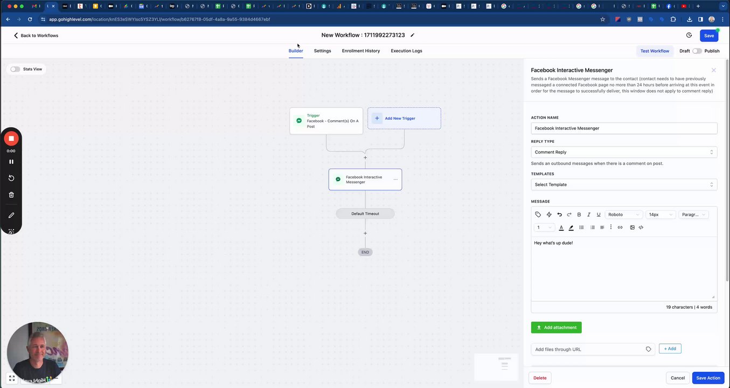
Task: Cancel the action edits
Action: click(x=678, y=378)
